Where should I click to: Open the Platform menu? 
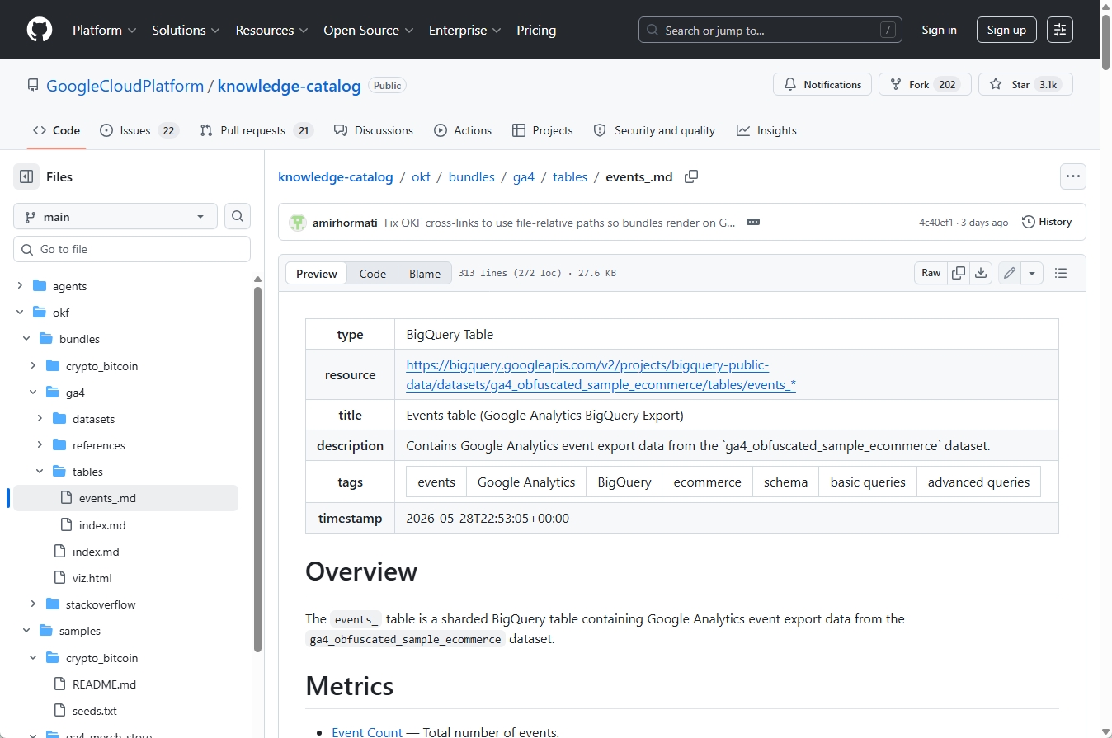click(104, 30)
